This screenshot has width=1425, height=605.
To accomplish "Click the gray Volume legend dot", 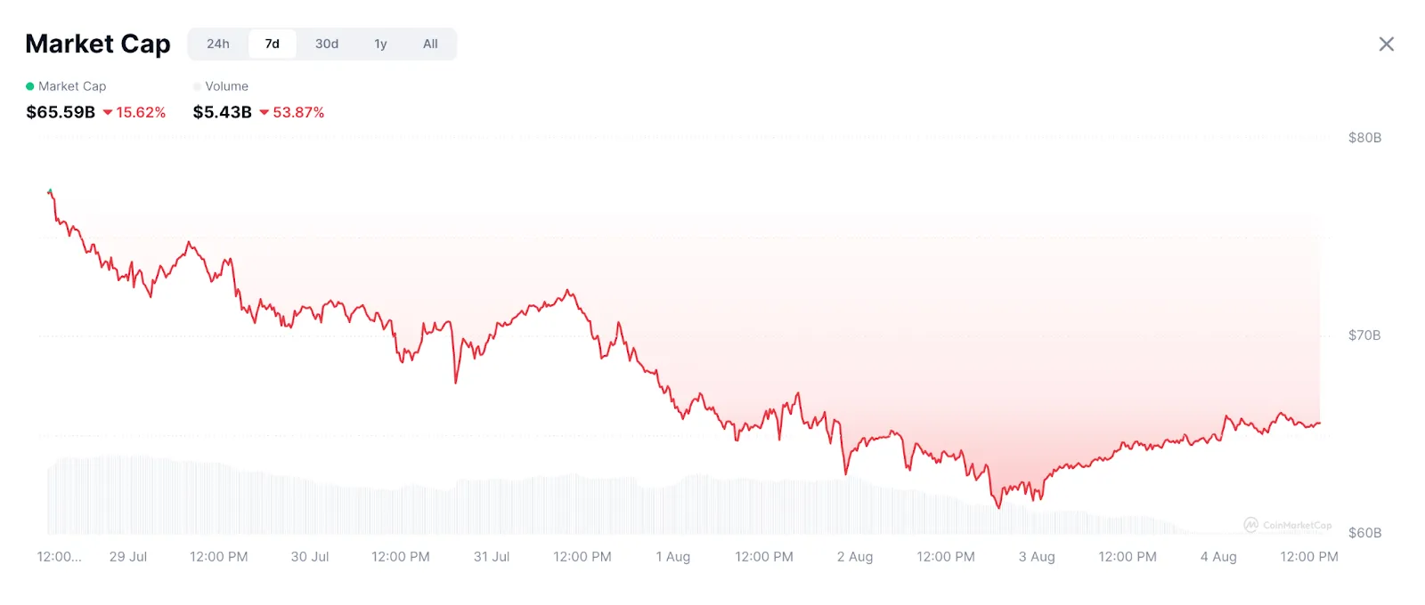I will coord(197,86).
